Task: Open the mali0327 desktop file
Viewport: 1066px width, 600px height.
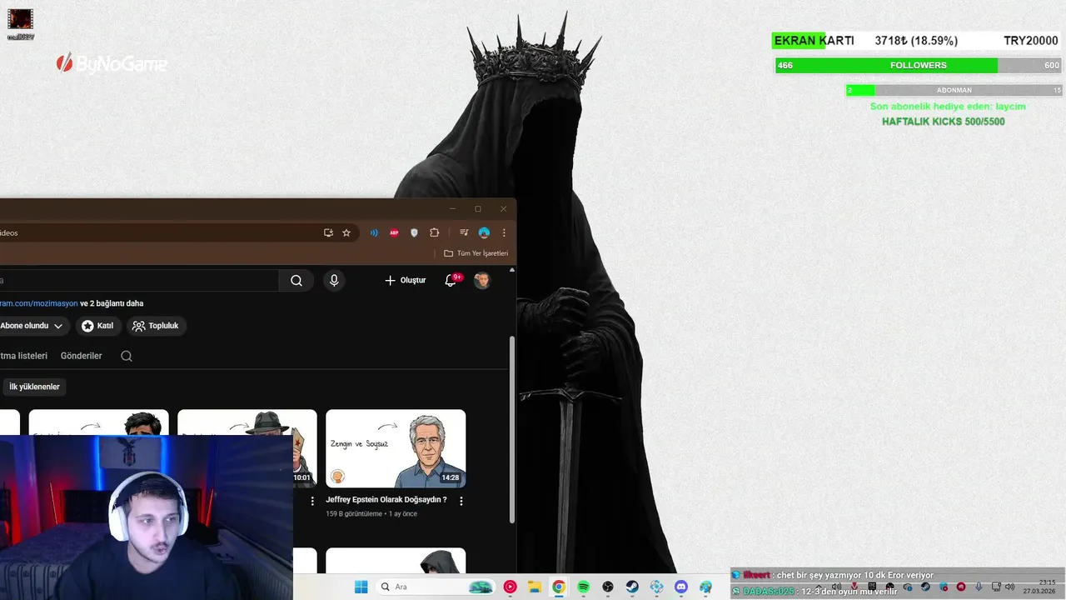Action: coord(20,24)
